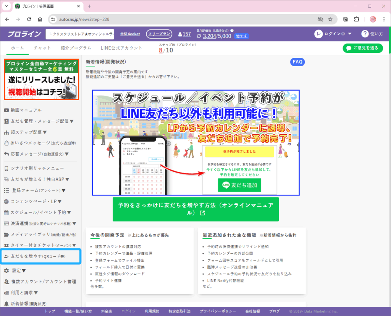Open the マスターセミナー banner image
The width and height of the screenshot is (391, 316).
[42, 80]
